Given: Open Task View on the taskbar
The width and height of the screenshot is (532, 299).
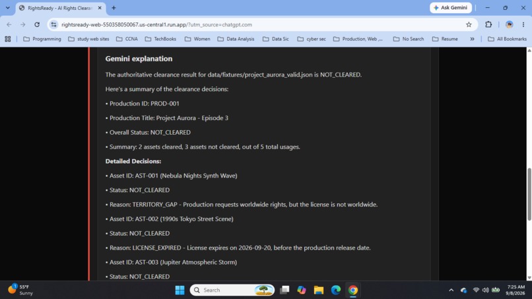Looking at the screenshot, I should (x=284, y=290).
